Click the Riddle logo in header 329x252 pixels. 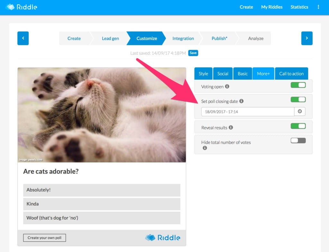(x=22, y=7)
